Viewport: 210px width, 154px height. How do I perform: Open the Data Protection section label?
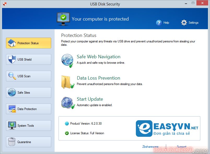click(27, 109)
